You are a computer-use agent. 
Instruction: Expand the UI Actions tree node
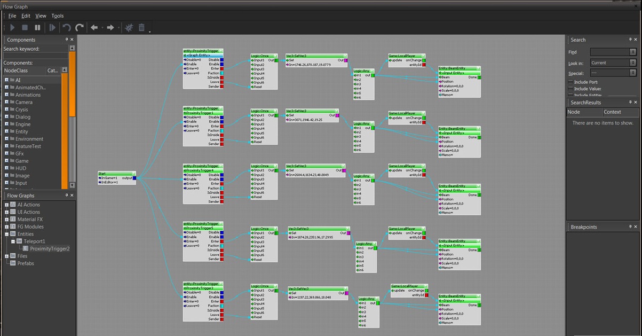(7, 212)
